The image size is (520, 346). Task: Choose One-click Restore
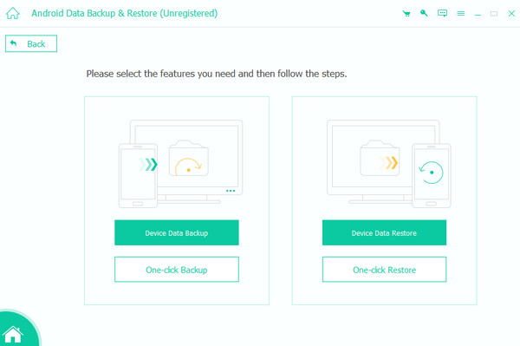(384, 270)
